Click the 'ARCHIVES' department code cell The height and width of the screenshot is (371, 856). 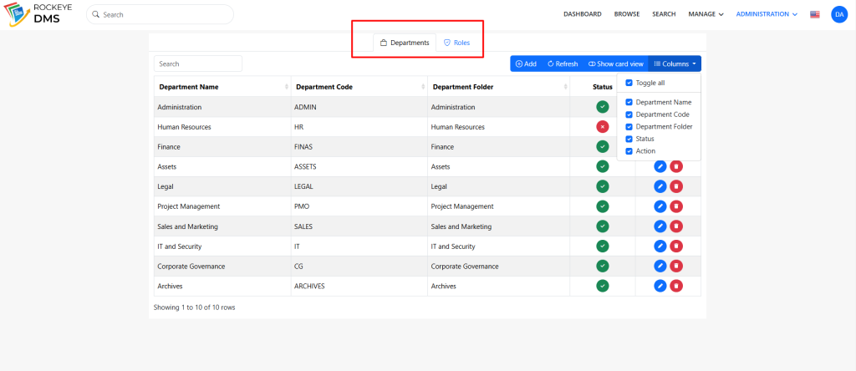(x=359, y=286)
